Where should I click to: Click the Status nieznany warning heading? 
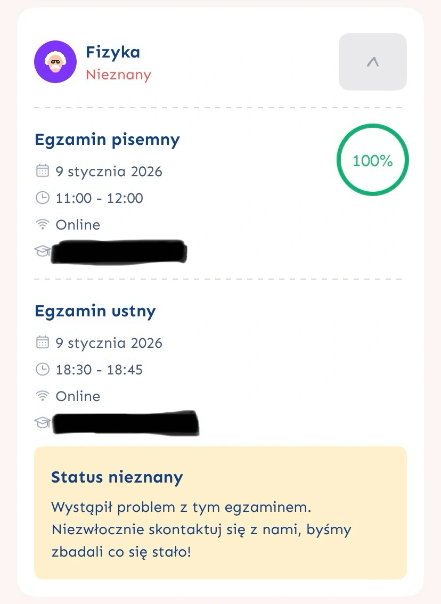[x=117, y=477]
